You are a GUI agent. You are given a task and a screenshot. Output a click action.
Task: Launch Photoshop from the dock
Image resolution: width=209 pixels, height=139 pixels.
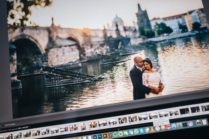(100, 136)
